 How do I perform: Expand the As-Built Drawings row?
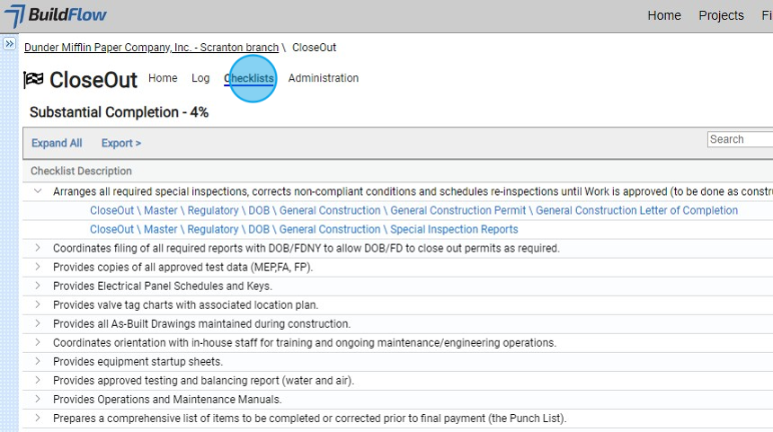(38, 323)
